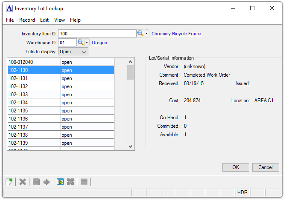Follow the Chromoly Bicycle Frame link
286x201 pixels.
pyautogui.click(x=176, y=34)
